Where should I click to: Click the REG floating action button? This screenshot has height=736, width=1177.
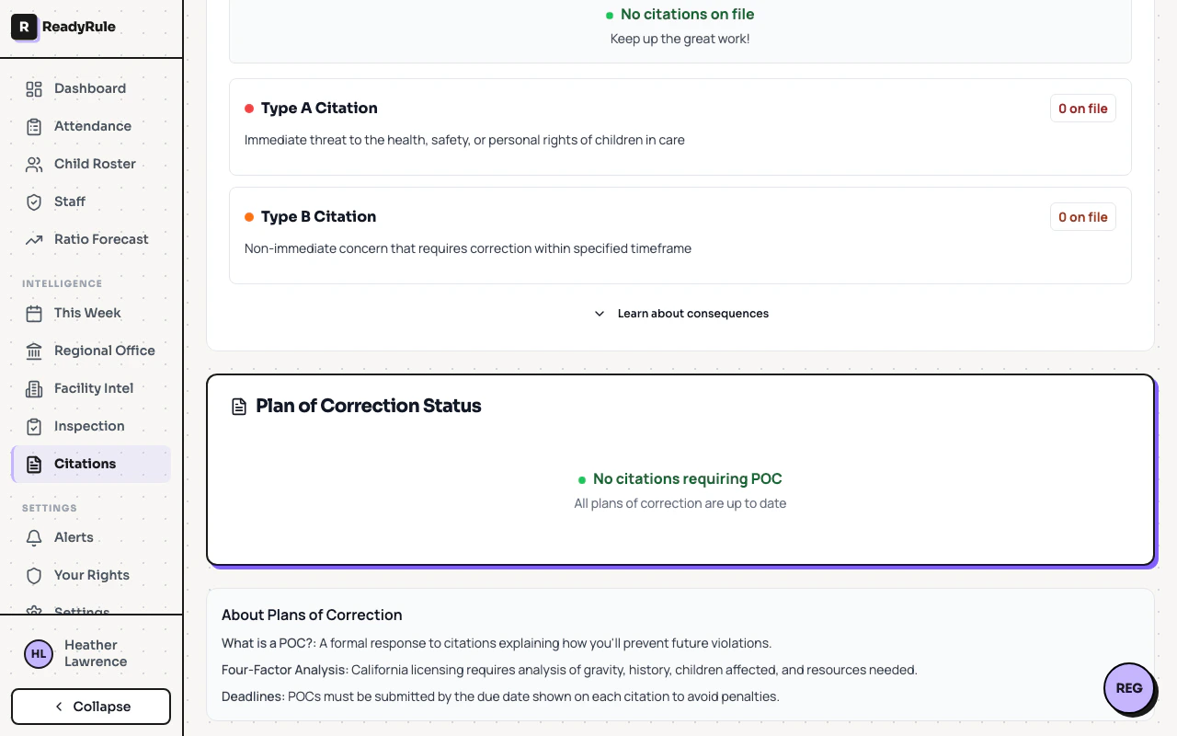1129,688
